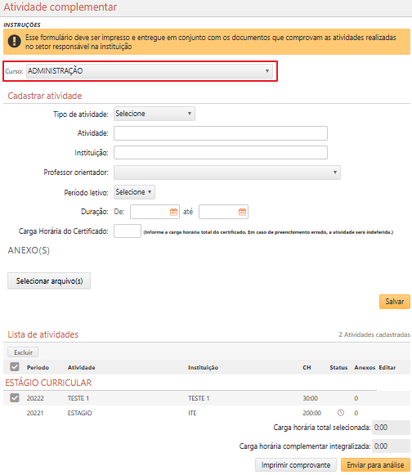The width and height of the screenshot is (412, 475).
Task: Click the Excluir button
Action: coord(23,352)
